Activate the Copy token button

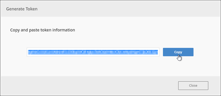pos(178,52)
